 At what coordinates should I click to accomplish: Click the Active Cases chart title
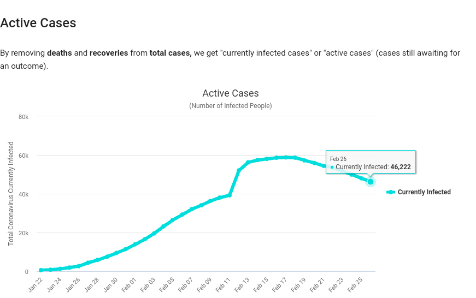[231, 93]
